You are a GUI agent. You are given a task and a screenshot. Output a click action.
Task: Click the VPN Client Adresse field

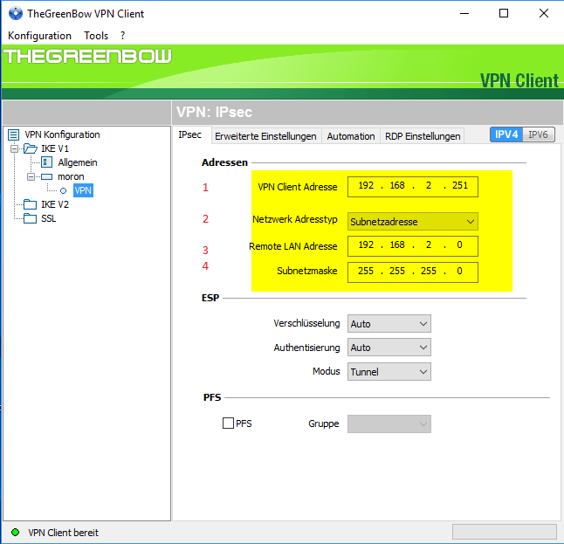point(413,187)
